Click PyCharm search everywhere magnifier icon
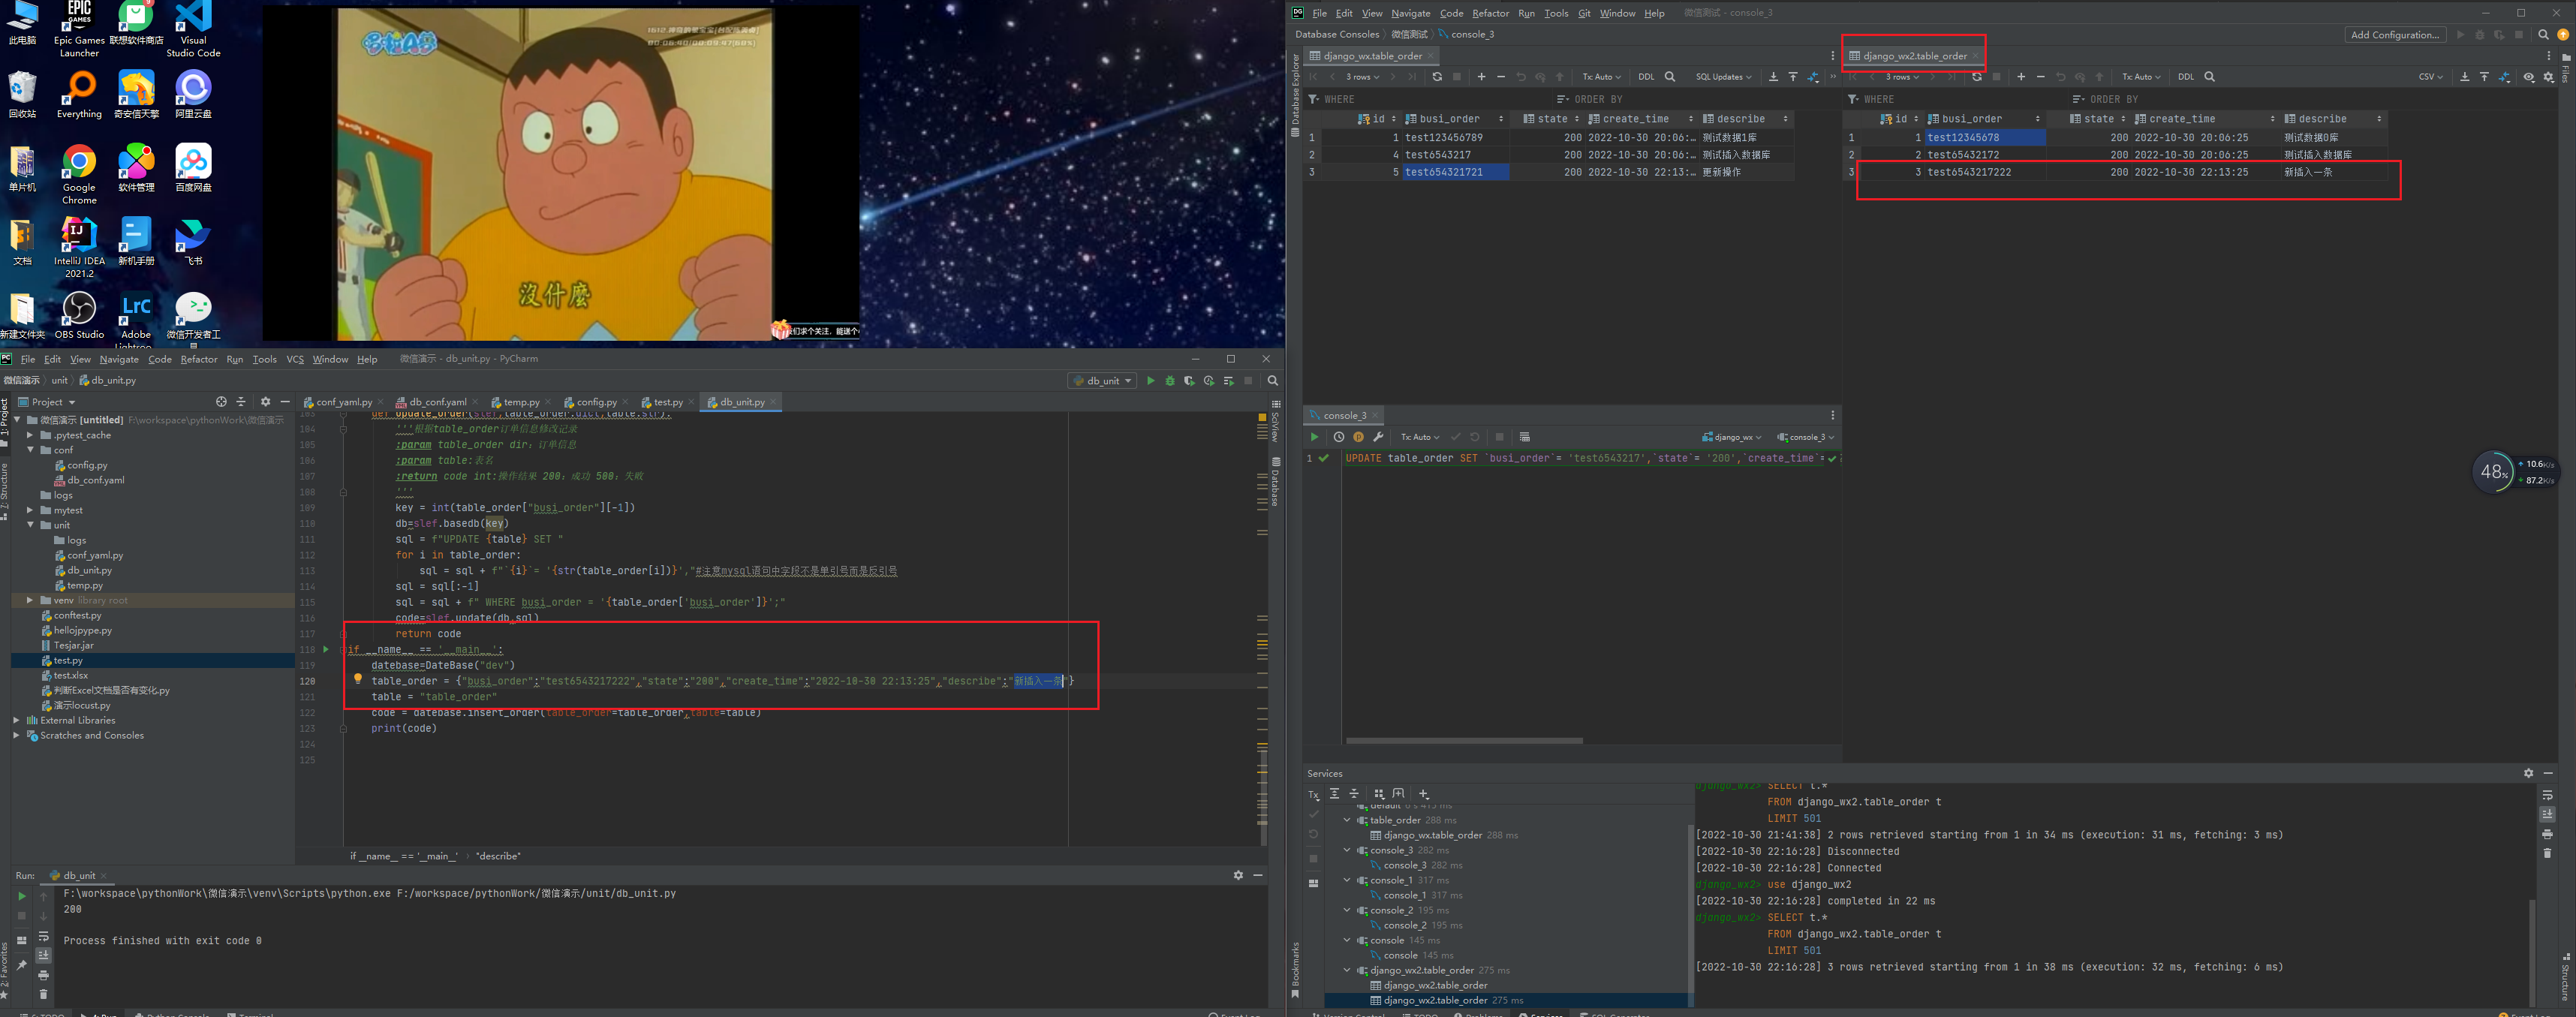The height and width of the screenshot is (1017, 2576). pos(1273,381)
